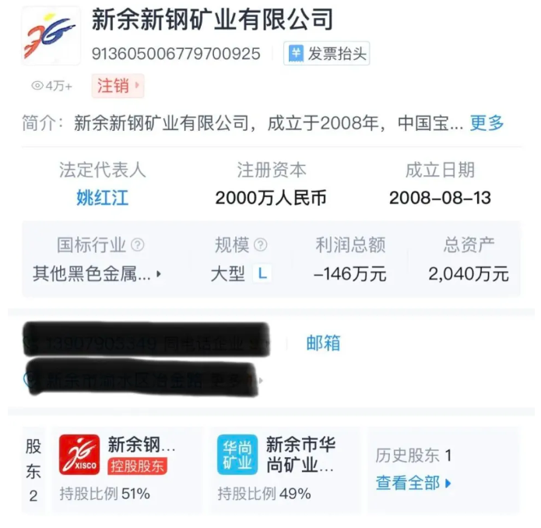Tap the eye views icon showing 4万+
The height and width of the screenshot is (528, 541).
point(37,86)
